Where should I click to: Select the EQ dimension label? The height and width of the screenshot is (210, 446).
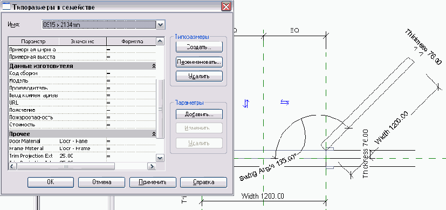[294, 30]
